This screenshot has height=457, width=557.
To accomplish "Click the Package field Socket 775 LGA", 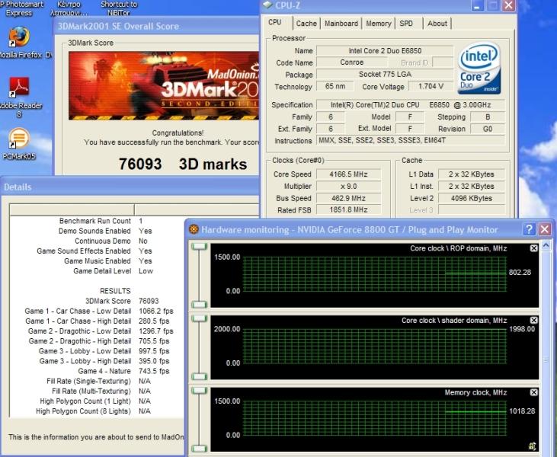I will pos(385,74).
